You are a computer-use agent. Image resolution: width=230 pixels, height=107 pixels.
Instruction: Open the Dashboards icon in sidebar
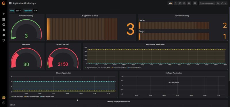point(4,19)
